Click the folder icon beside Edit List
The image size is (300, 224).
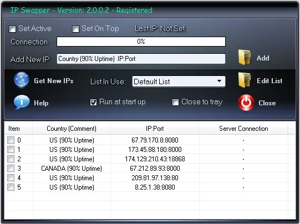[x=245, y=80]
